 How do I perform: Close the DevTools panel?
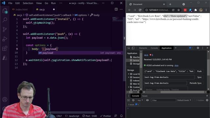pos(207,48)
